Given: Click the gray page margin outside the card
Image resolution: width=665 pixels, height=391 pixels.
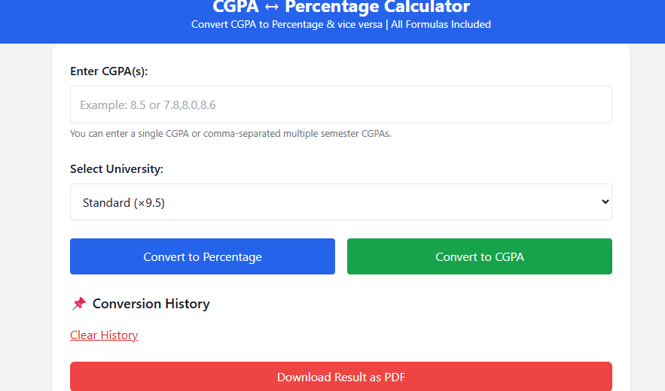Looking at the screenshot, I should (26, 212).
